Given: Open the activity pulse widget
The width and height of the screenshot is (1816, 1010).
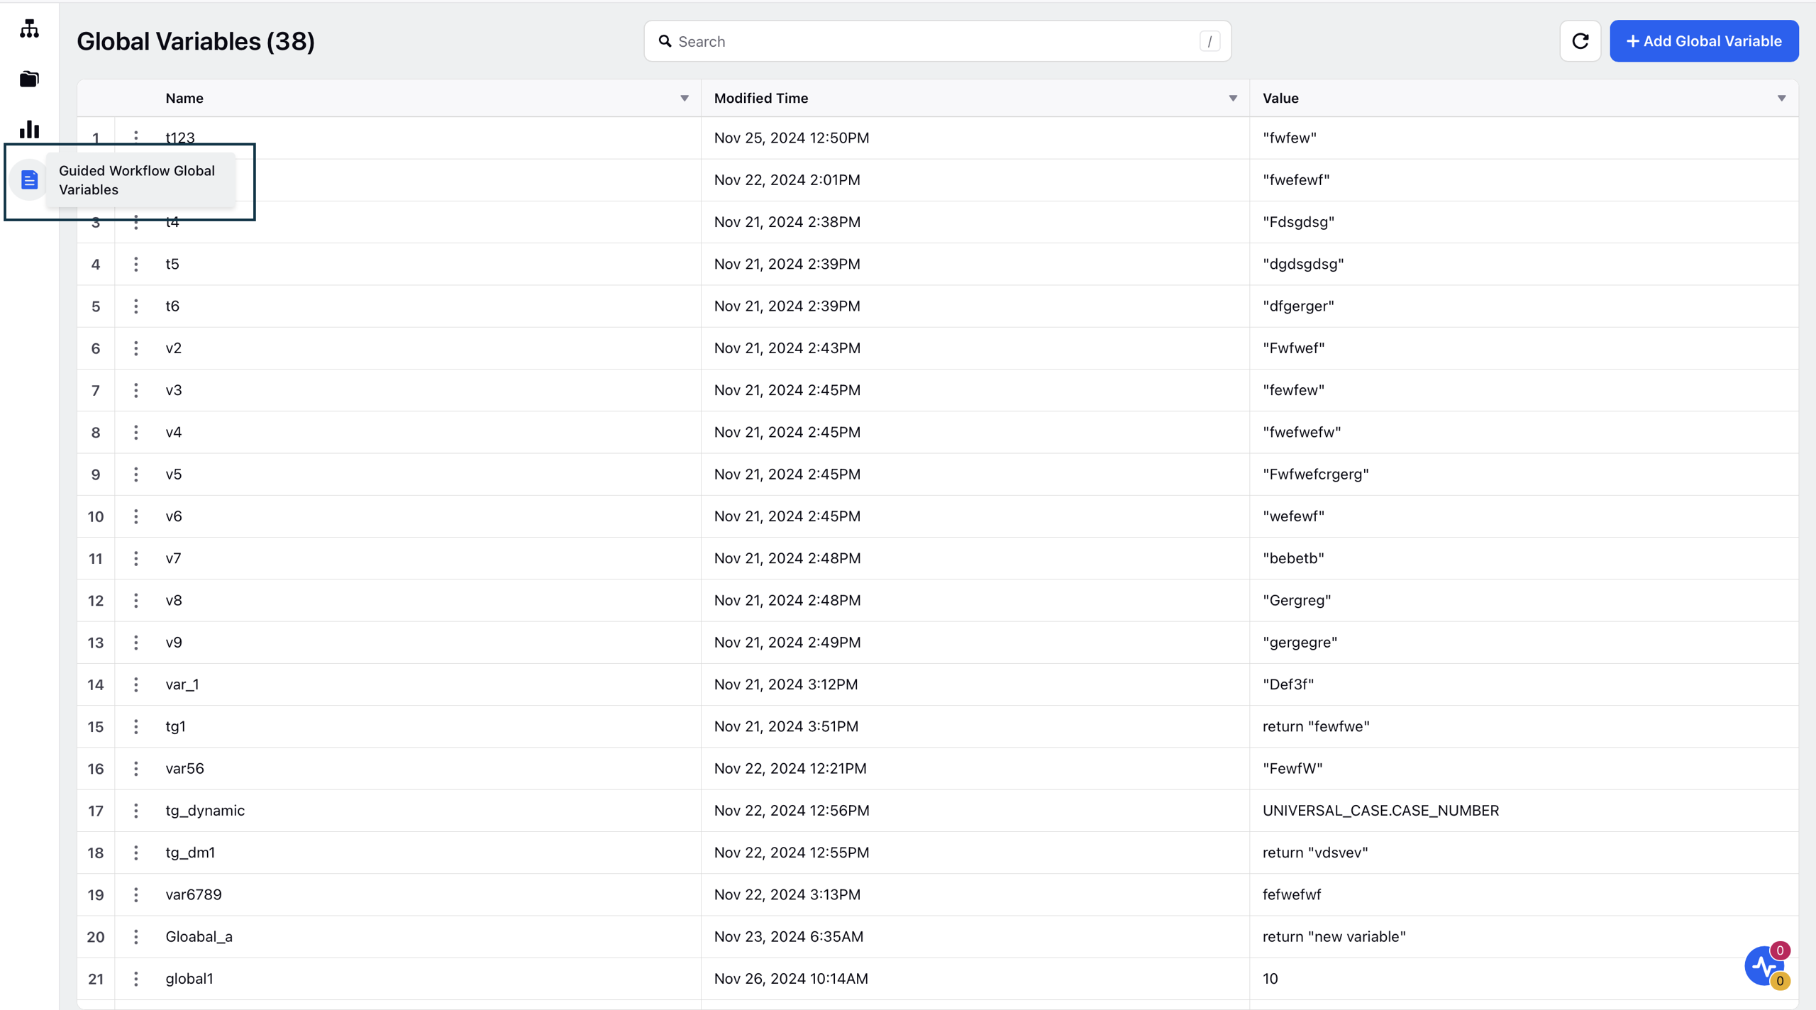Looking at the screenshot, I should (1765, 965).
